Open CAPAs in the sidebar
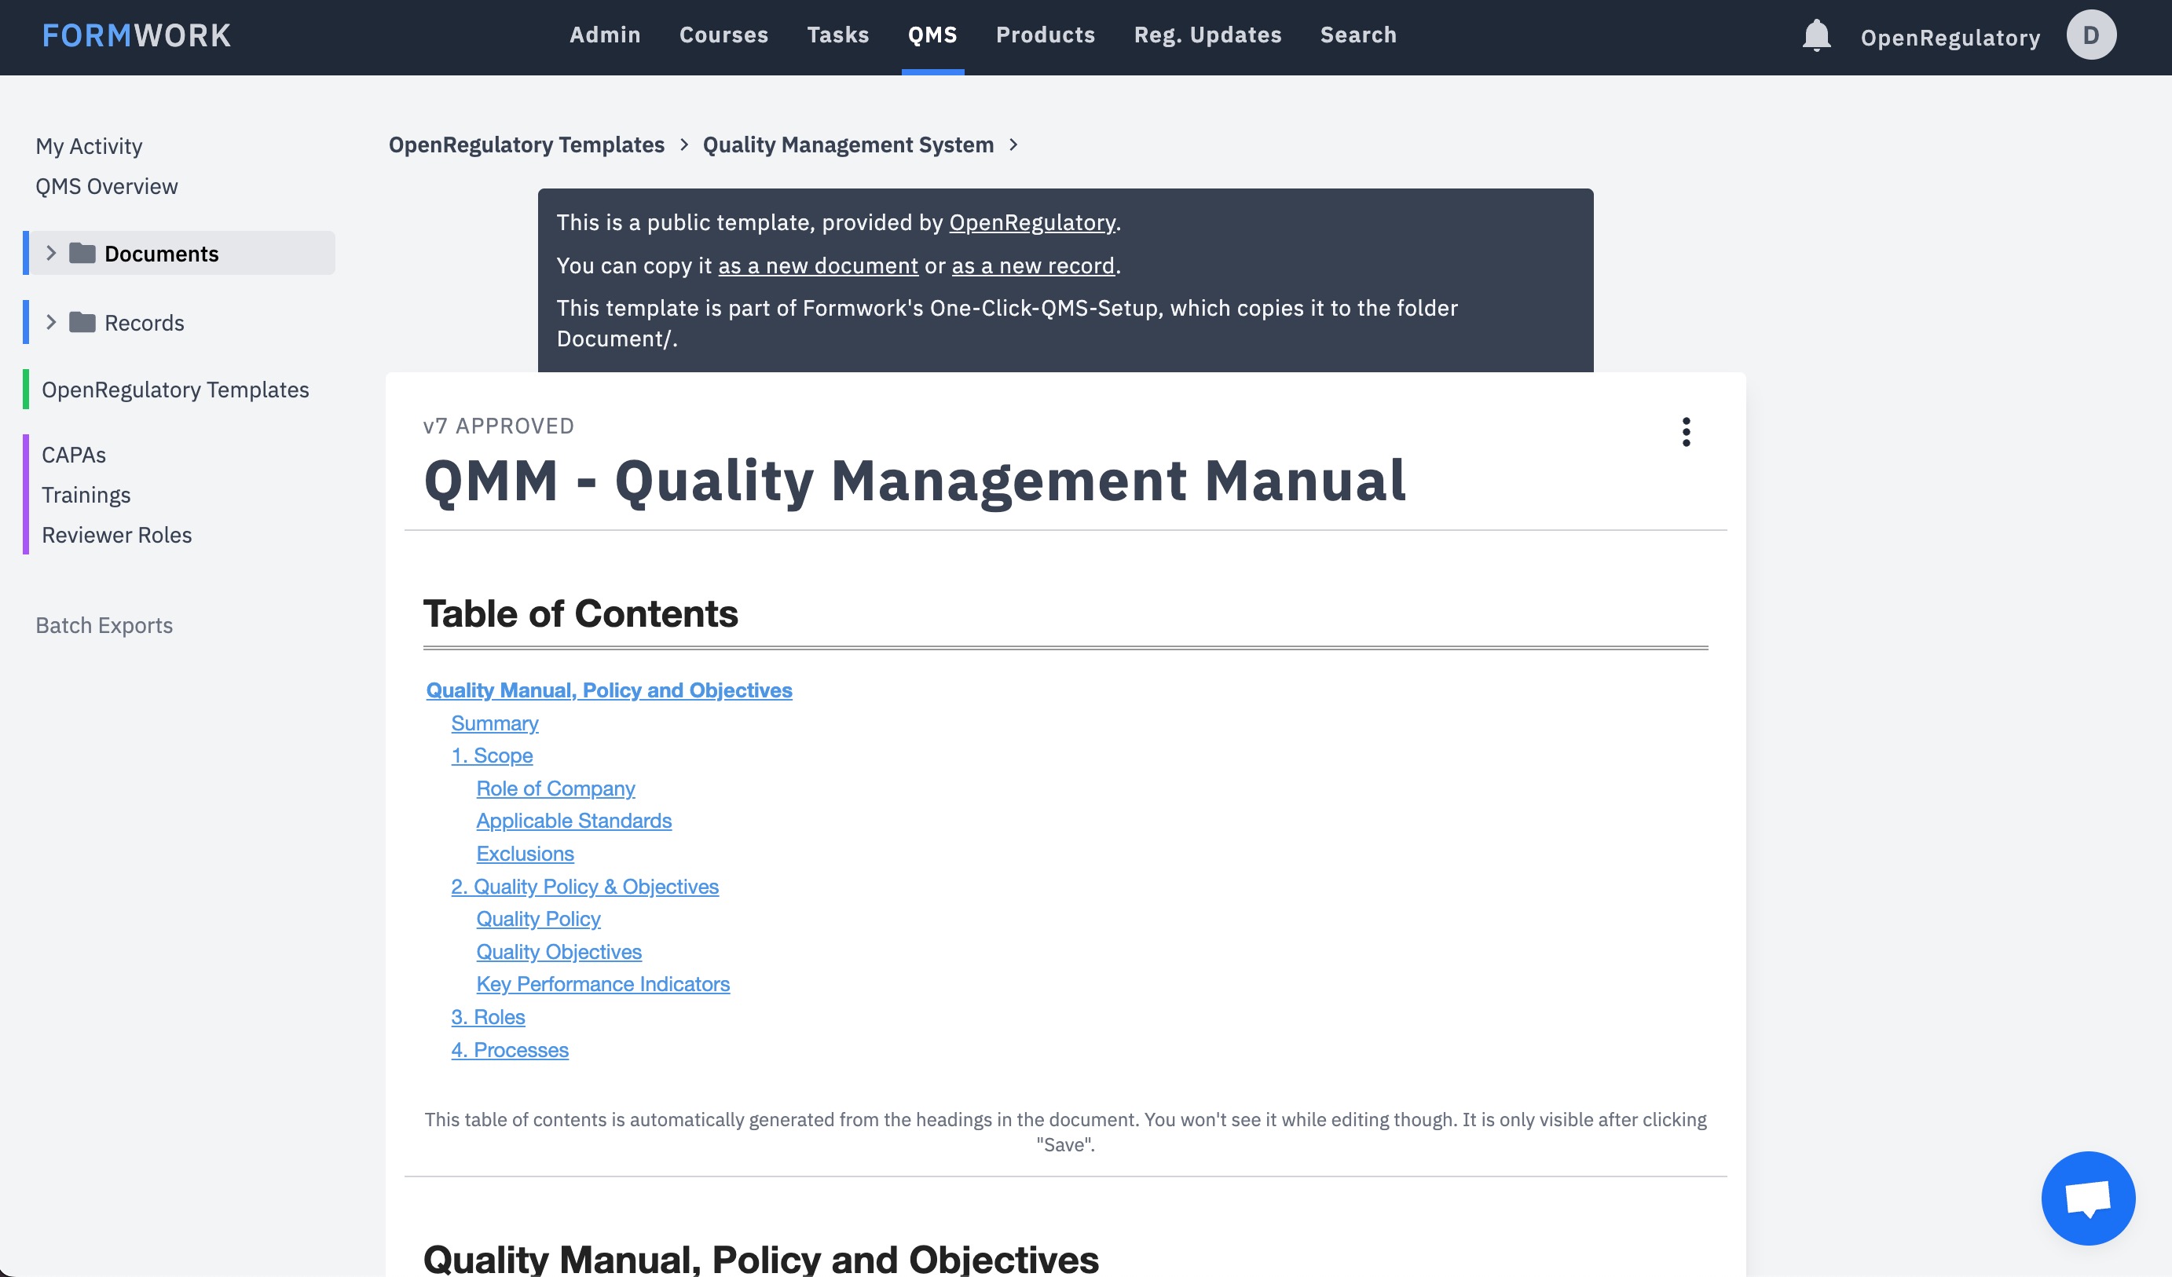This screenshot has height=1277, width=2172. tap(73, 455)
